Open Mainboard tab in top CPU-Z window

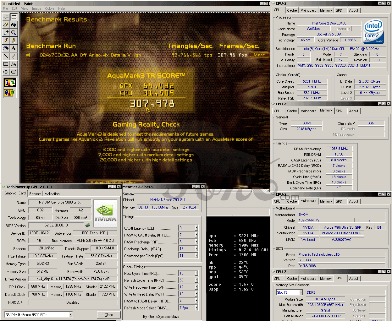(308, 10)
